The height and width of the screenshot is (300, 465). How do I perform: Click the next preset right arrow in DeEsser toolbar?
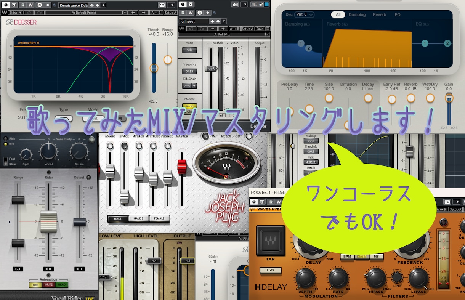pyautogui.click(x=144, y=13)
